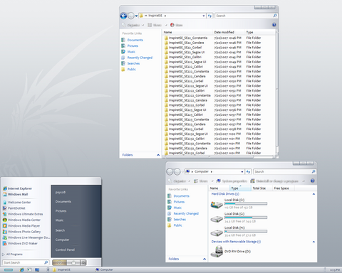Expand All Programs in Start menu
The height and width of the screenshot is (273, 342).
[x=12, y=255]
